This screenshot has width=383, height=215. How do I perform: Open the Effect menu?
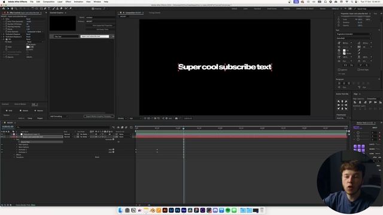pyautogui.click(x=68, y=2)
